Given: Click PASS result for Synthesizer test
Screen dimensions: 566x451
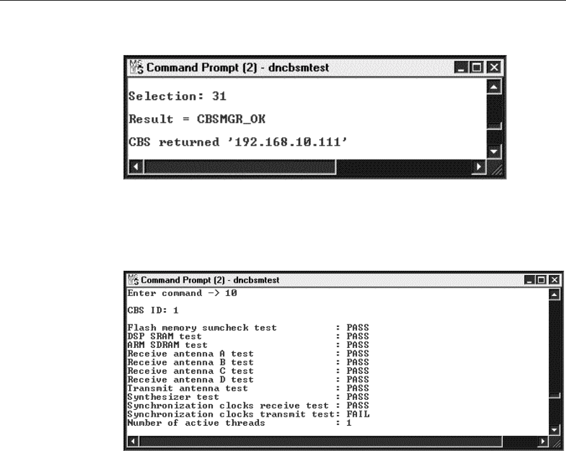Looking at the screenshot, I should [x=358, y=397].
